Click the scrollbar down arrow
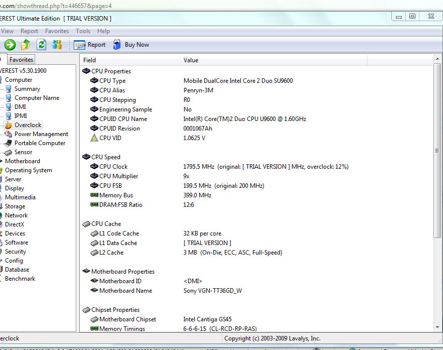Viewport: 443px width, 350px height. (437, 327)
